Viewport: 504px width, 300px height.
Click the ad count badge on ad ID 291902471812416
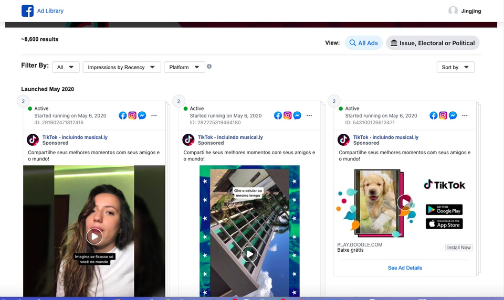click(23, 101)
